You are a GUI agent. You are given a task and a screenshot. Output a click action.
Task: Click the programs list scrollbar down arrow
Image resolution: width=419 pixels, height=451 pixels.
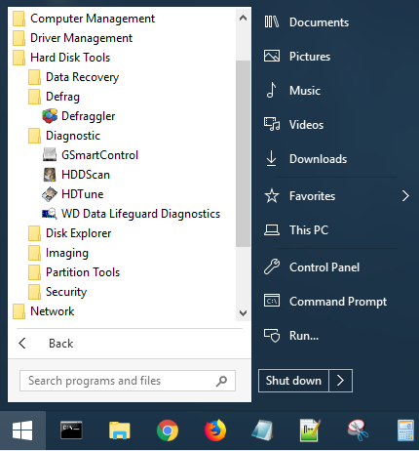[x=243, y=313]
